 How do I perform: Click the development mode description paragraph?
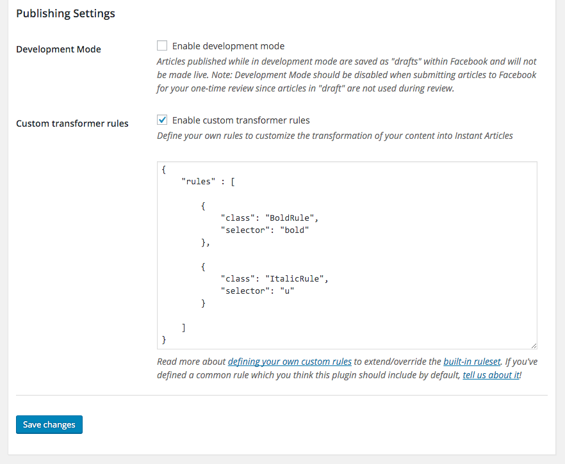point(346,75)
